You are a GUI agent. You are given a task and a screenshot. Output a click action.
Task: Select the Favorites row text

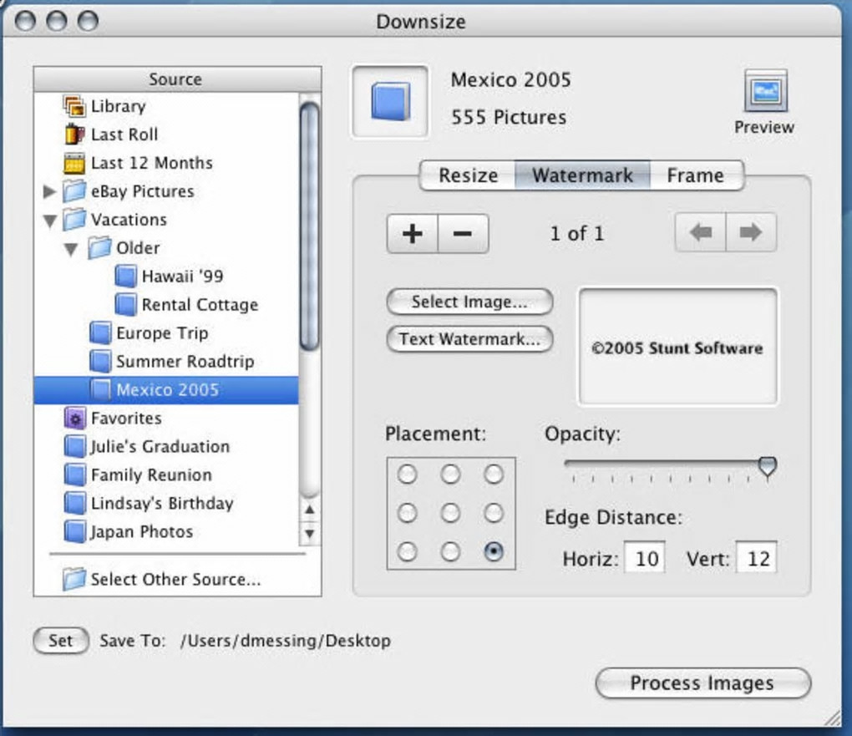point(127,418)
